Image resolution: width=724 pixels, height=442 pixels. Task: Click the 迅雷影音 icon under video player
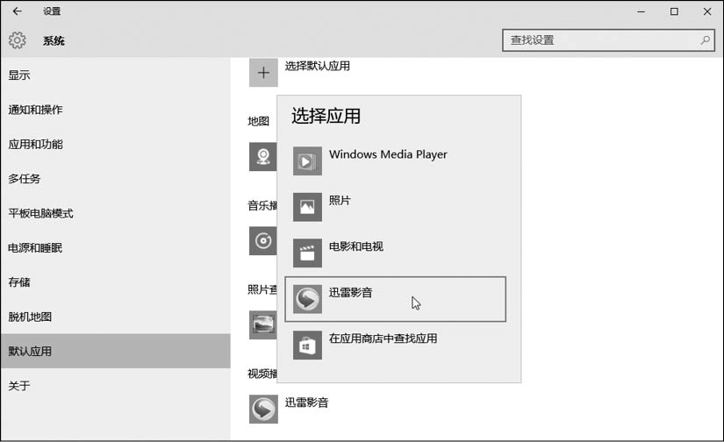(263, 409)
